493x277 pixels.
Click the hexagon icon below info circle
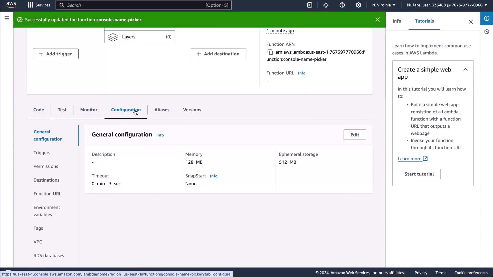point(487,32)
